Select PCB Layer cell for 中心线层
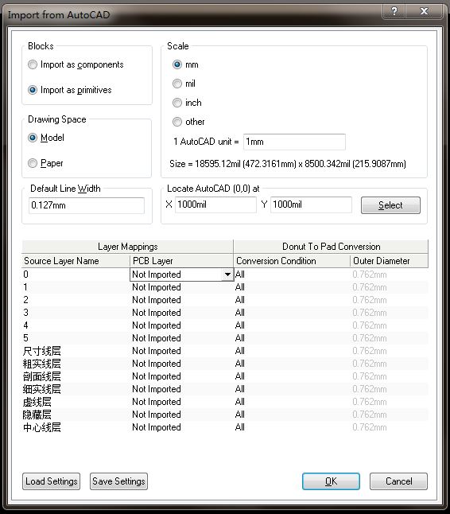450x514 pixels. (x=181, y=427)
